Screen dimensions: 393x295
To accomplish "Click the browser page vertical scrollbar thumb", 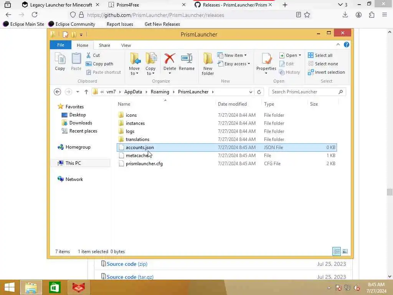I will point(389,192).
